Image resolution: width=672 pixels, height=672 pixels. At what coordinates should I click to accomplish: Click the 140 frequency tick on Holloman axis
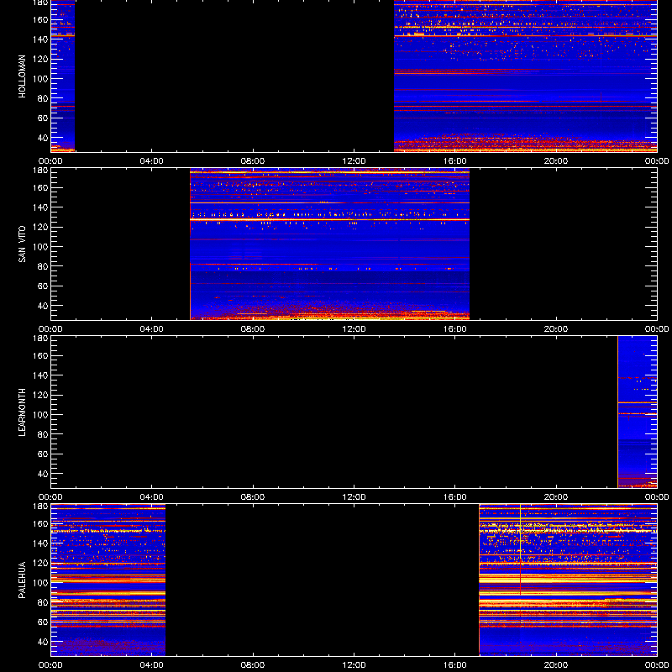pyautogui.click(x=42, y=39)
